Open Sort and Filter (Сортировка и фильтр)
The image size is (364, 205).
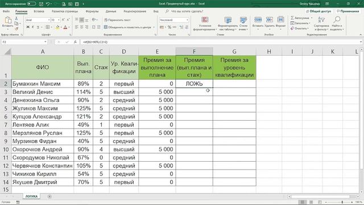321,24
